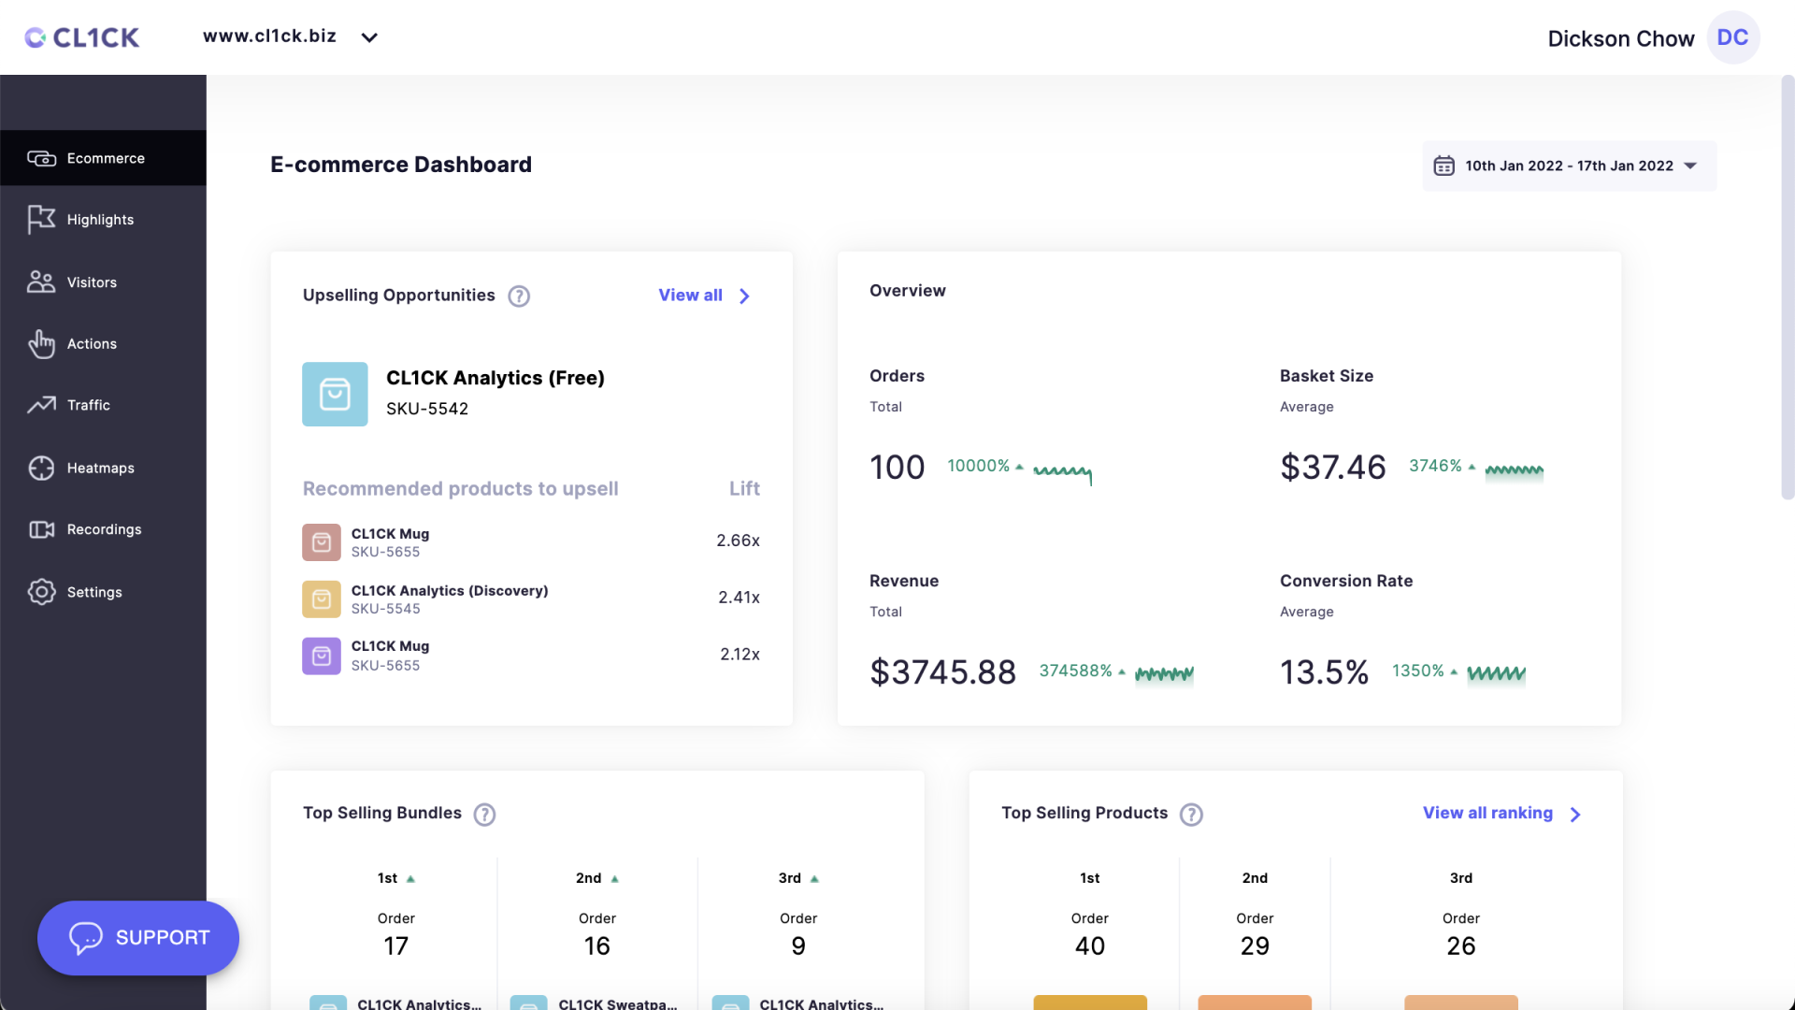1795x1010 pixels.
Task: Click the chevron next to View all
Action: click(744, 296)
